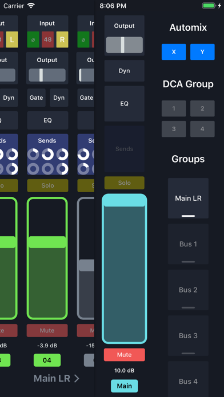The image size is (224, 397).
Task: Toggle Automix X group
Action: click(174, 52)
